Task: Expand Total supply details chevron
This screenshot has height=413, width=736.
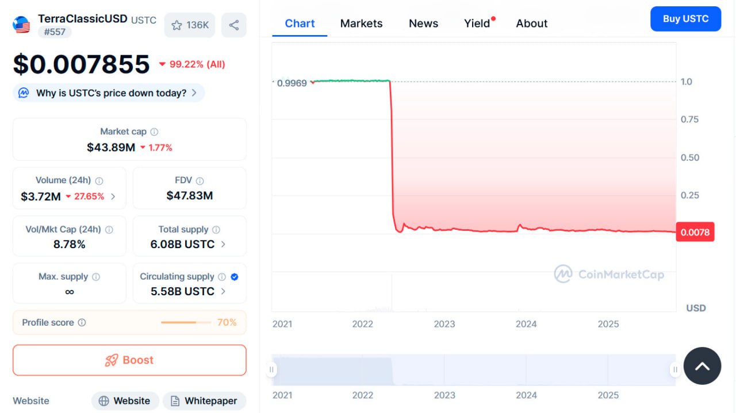Action: (223, 244)
